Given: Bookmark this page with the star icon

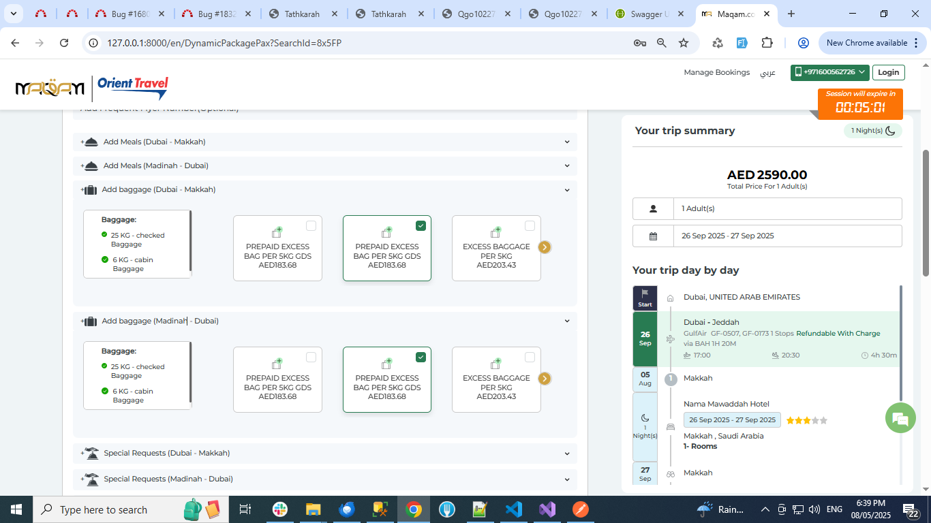Looking at the screenshot, I should tap(684, 43).
